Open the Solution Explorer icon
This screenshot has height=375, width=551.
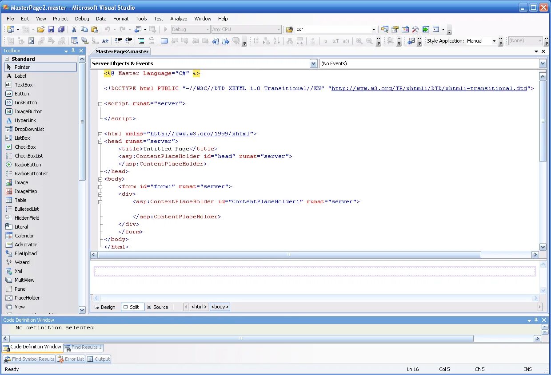385,29
